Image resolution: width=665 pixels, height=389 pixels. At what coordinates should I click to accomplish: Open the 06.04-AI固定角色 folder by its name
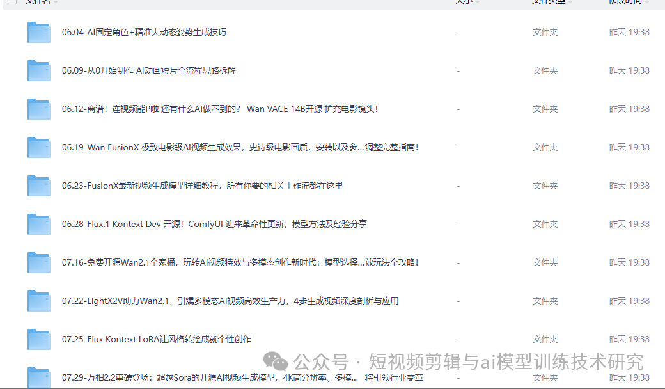click(x=142, y=32)
